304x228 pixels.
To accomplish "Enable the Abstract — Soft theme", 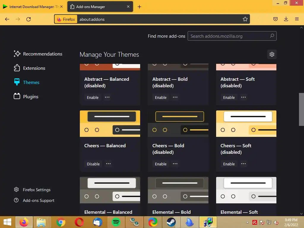I will click(229, 97).
